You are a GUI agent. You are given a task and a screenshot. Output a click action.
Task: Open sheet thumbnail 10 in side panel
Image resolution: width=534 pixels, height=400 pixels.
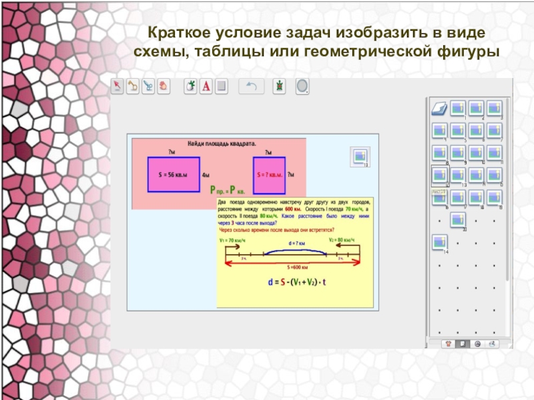click(476, 153)
